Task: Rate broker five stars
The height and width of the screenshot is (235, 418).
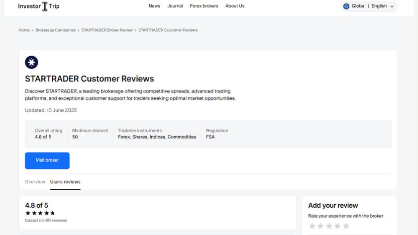Action: 346,226
